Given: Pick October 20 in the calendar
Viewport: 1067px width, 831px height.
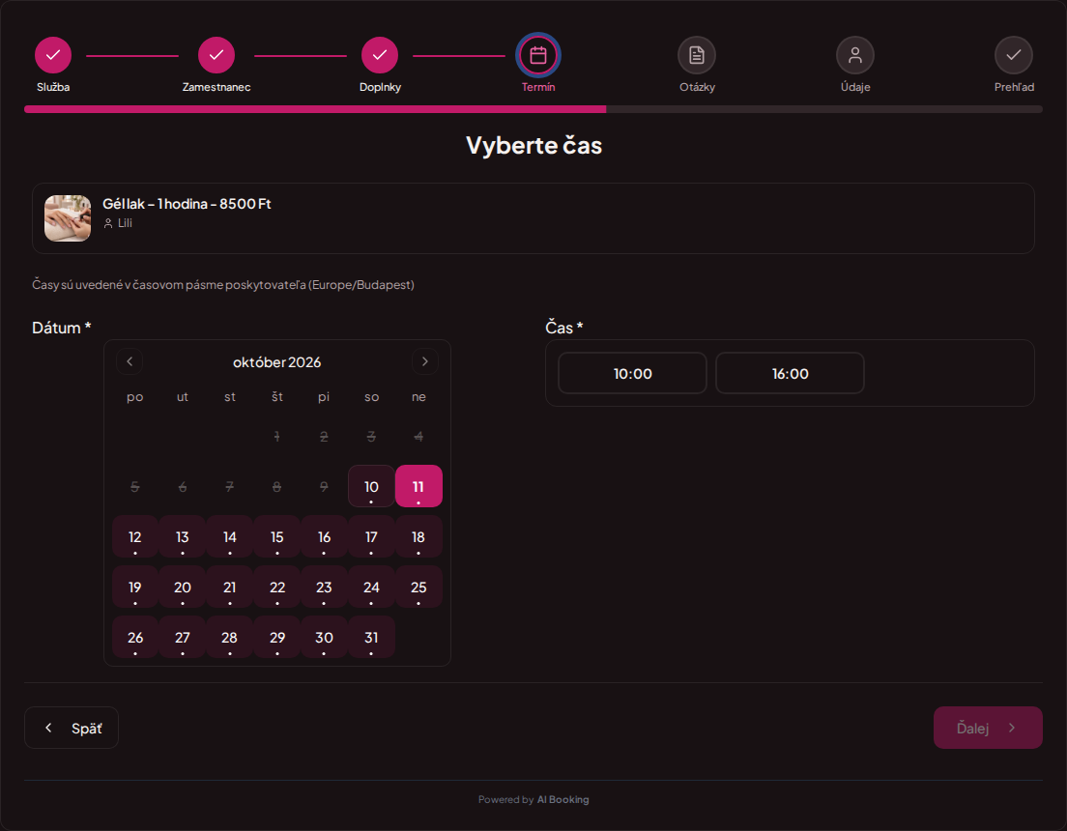Looking at the screenshot, I should [183, 587].
